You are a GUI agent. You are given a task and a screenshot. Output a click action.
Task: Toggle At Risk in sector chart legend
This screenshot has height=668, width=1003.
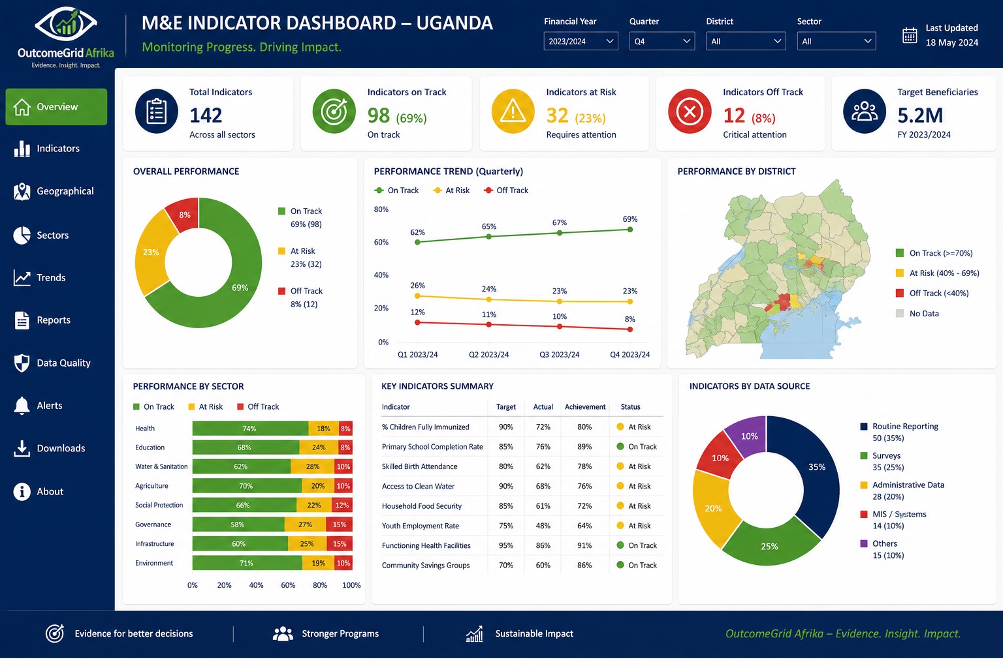(206, 407)
